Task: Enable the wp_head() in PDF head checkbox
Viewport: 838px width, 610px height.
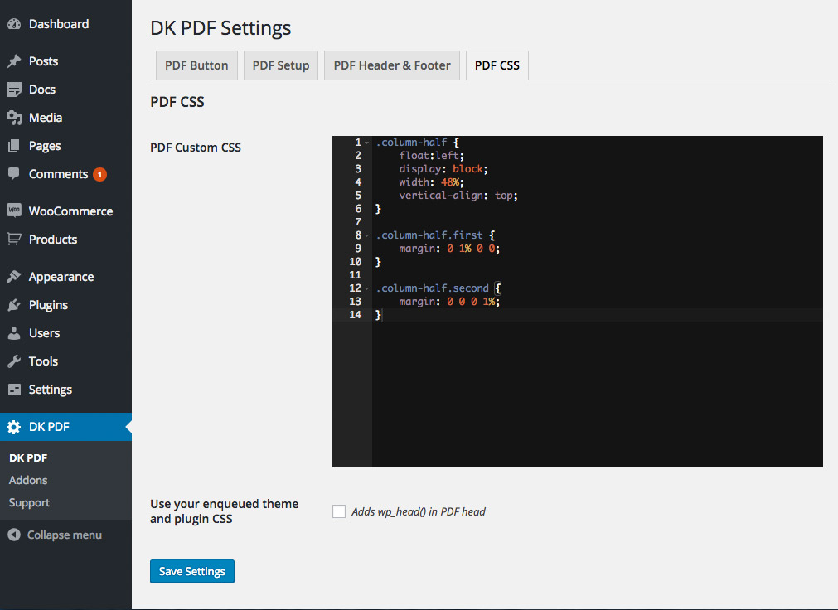Action: click(339, 511)
